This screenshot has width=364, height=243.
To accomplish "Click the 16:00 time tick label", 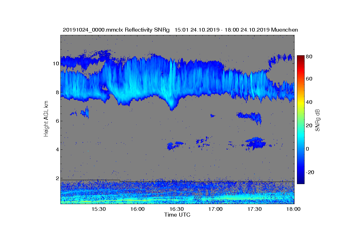I will tap(137, 209).
